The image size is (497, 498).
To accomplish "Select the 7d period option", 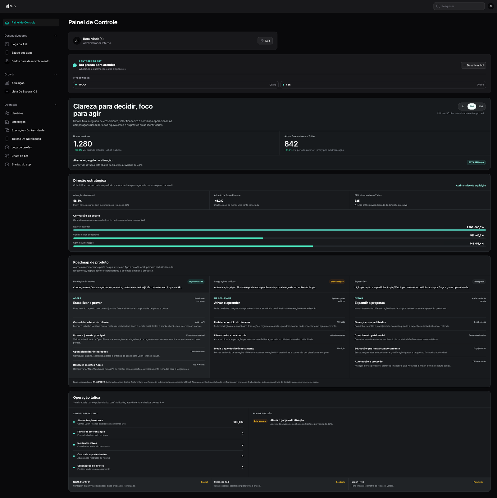I will 463,106.
